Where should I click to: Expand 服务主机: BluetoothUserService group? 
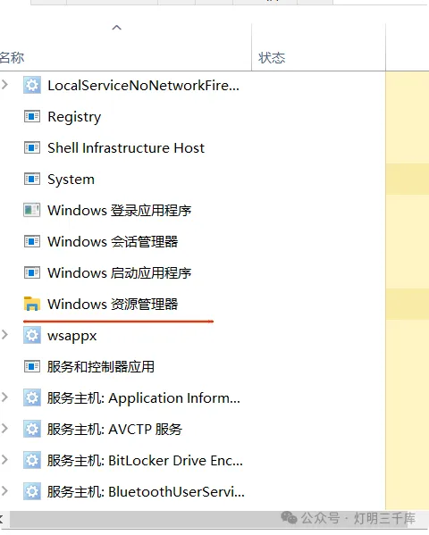pos(4,491)
